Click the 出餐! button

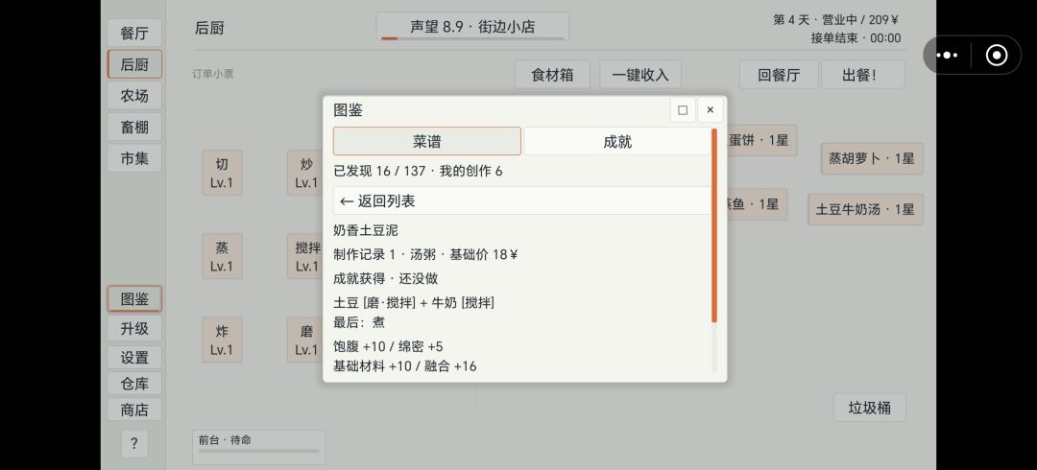point(863,75)
